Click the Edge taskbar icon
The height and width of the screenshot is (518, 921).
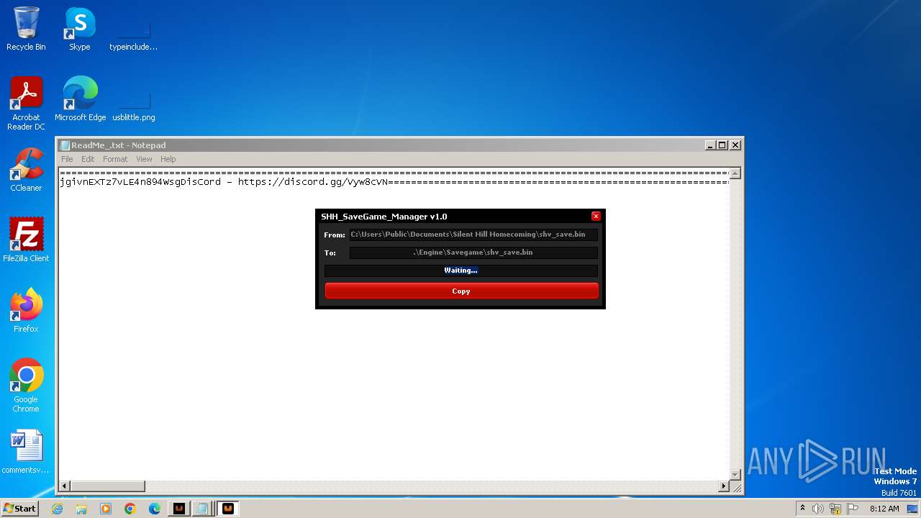[155, 509]
